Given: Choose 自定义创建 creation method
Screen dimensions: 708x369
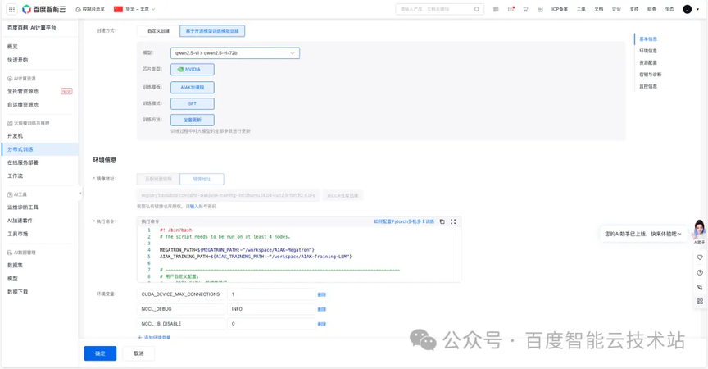Looking at the screenshot, I should (x=158, y=30).
